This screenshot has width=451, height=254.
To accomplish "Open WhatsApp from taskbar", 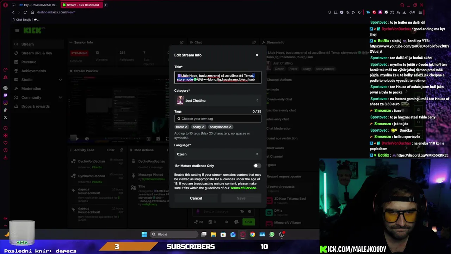I will click(x=272, y=234).
